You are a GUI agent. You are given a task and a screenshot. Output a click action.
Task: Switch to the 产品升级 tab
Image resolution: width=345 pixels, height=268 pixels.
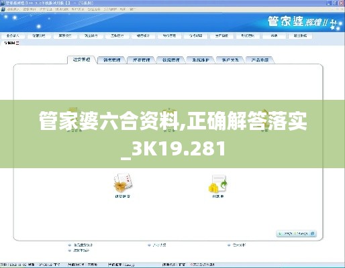[260, 60]
